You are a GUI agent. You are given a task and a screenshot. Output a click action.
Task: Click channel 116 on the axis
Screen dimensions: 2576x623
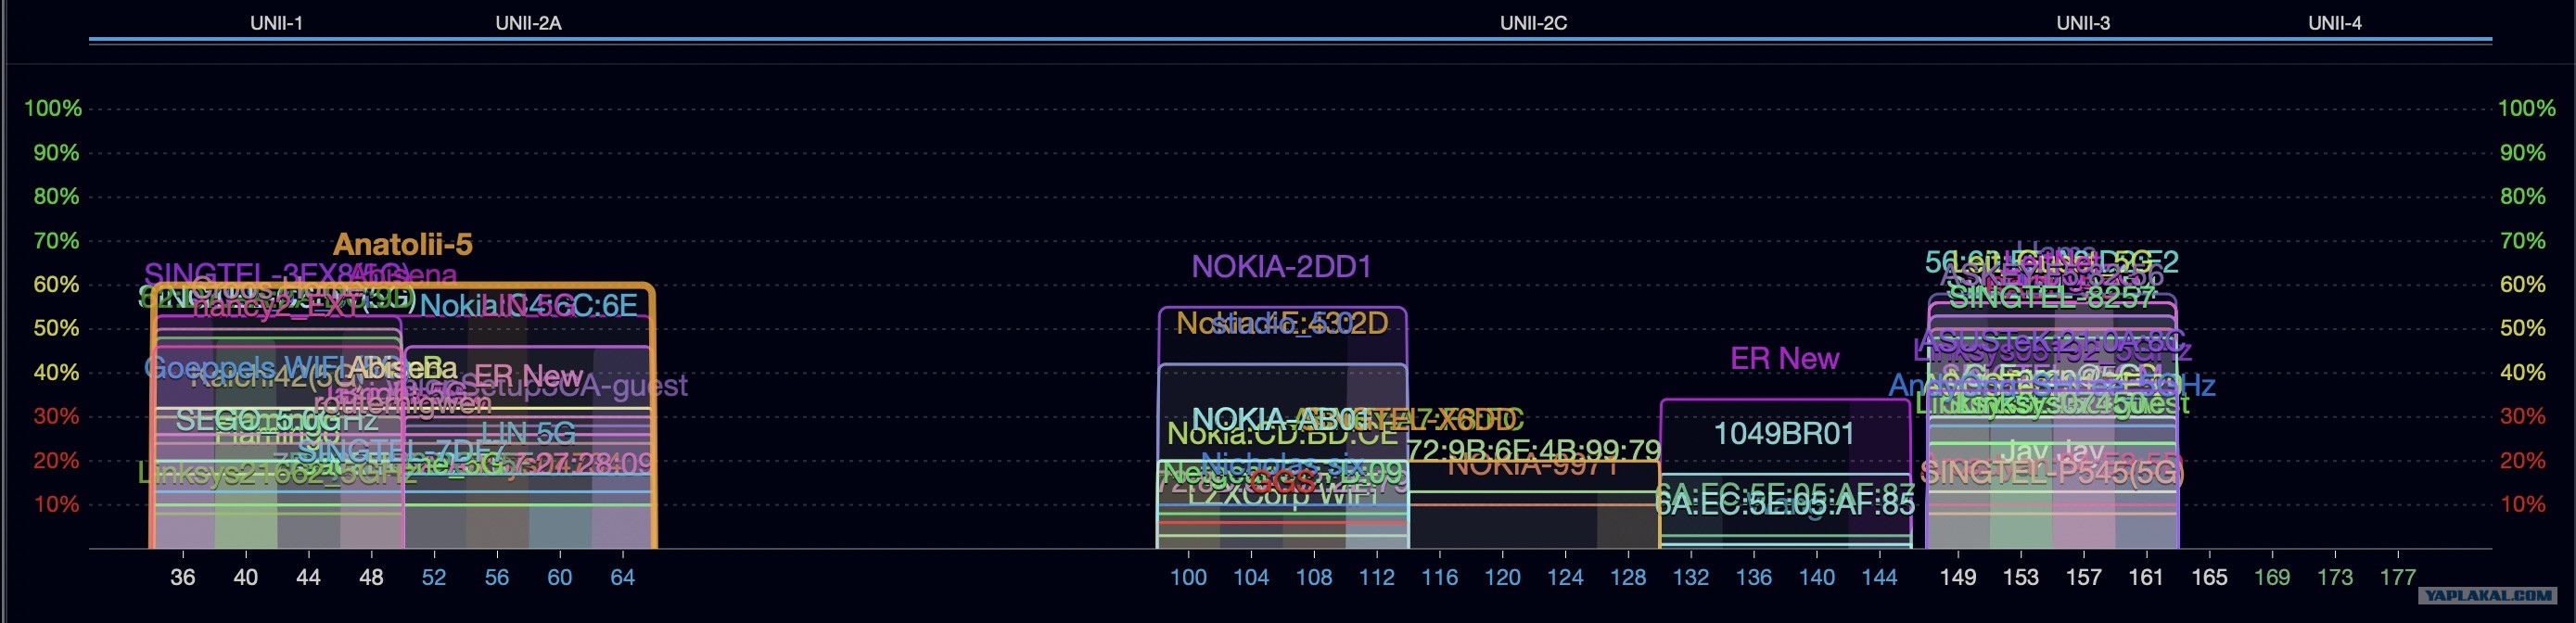[x=1440, y=577]
